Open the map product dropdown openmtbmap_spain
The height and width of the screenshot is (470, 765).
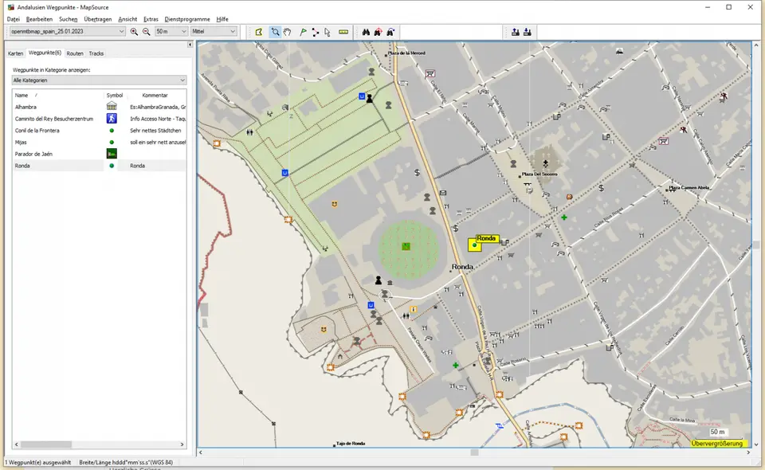click(67, 31)
